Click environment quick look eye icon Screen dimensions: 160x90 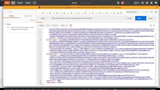tap(151, 12)
